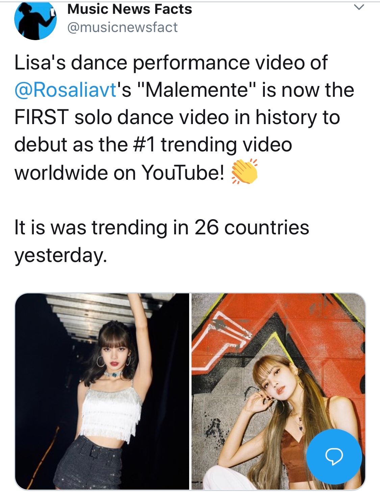The height and width of the screenshot is (492, 380).
Task: Tap the blue floating reply bubble button
Action: 334,457
